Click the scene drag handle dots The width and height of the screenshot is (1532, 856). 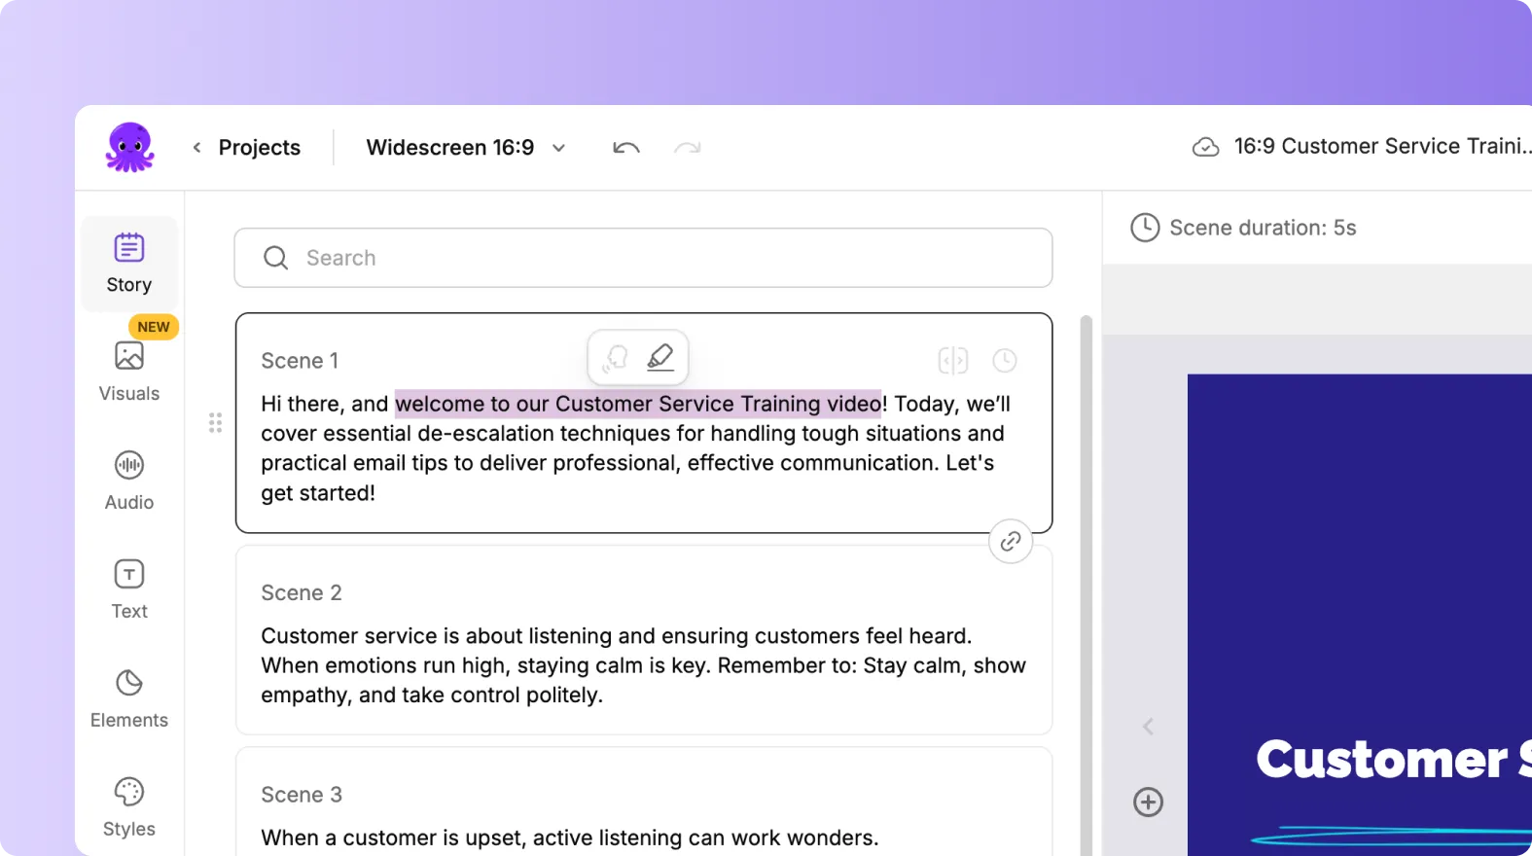pos(215,422)
